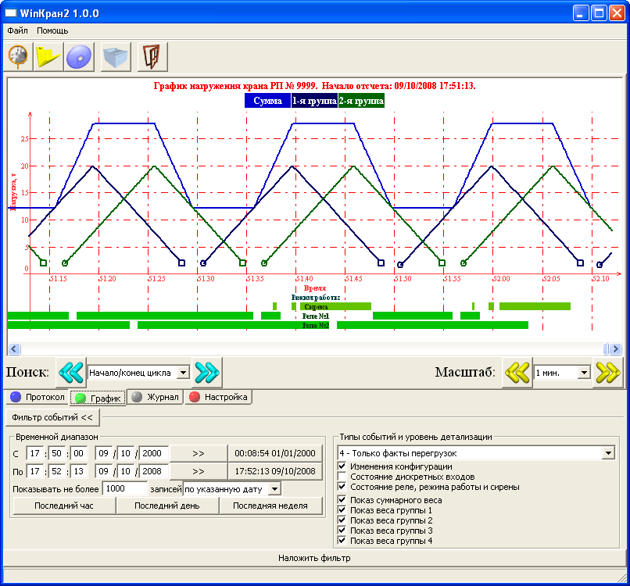
Task: Search forward with cyan right arrows
Action: click(x=207, y=373)
